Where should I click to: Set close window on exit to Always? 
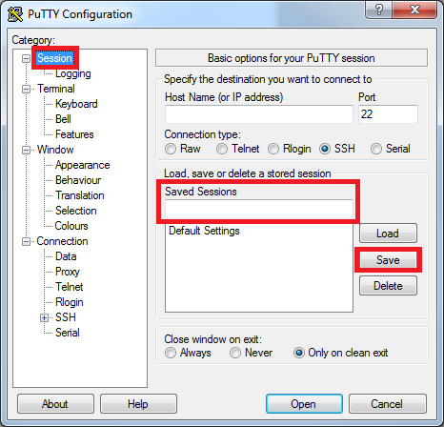[171, 353]
